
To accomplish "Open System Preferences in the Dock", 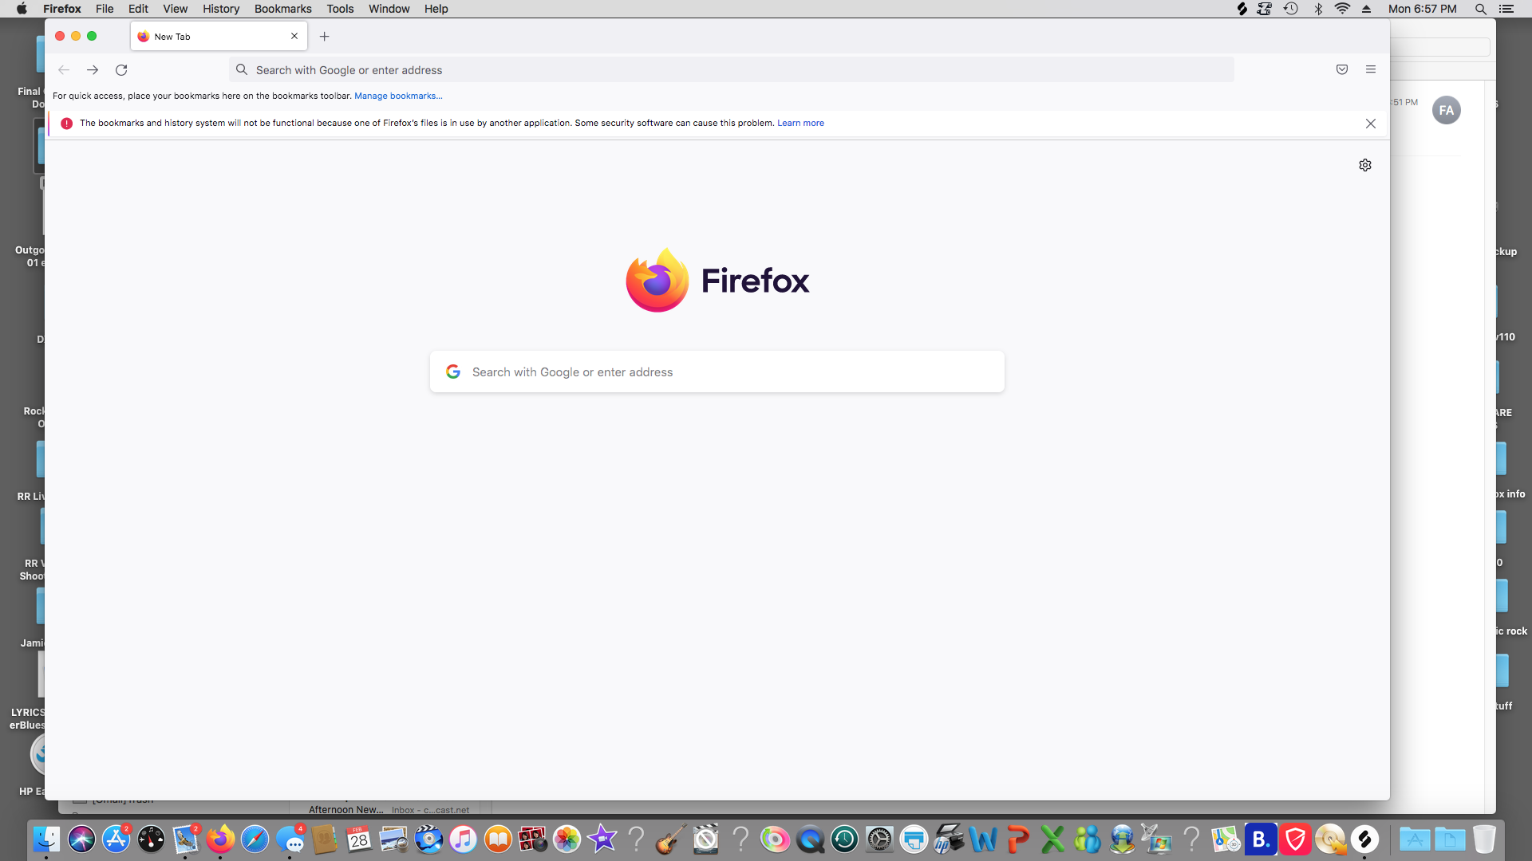I will click(x=879, y=839).
